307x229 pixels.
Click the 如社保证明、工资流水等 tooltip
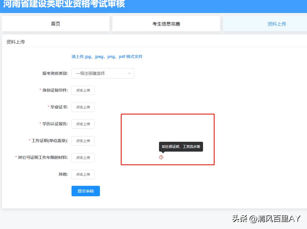point(181,147)
